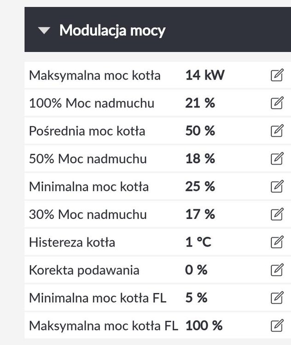Click edit icon for Minimalna moc kotła 25 %
Viewport: 291px width, 345px height.
tap(276, 187)
